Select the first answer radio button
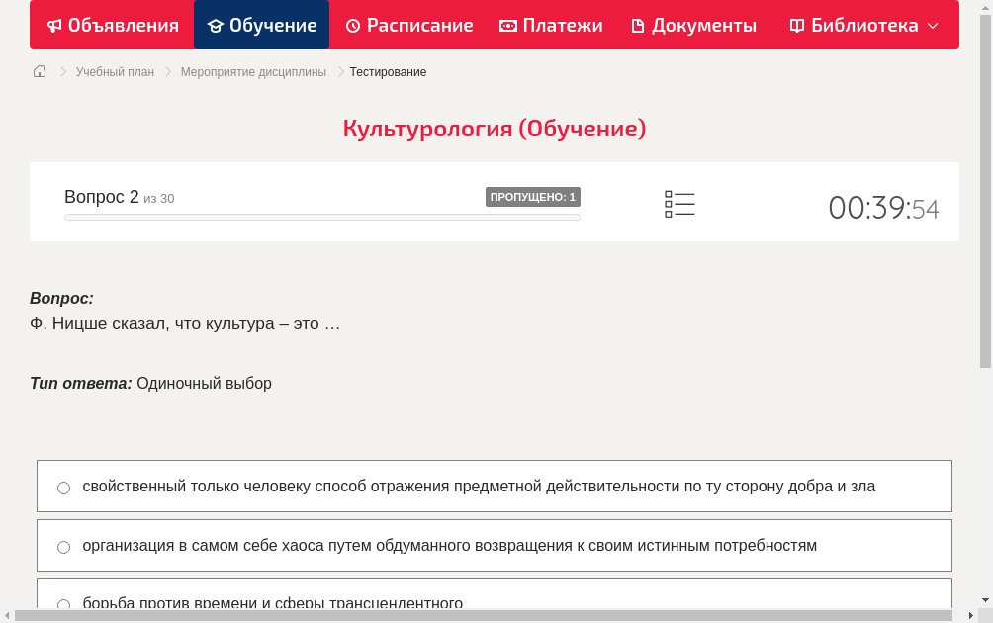The image size is (993, 623). tap(63, 487)
